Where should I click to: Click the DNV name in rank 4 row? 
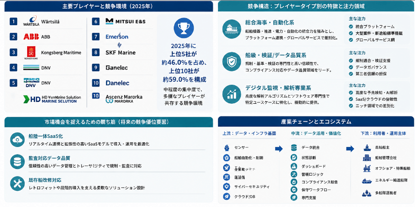click(x=46, y=68)
